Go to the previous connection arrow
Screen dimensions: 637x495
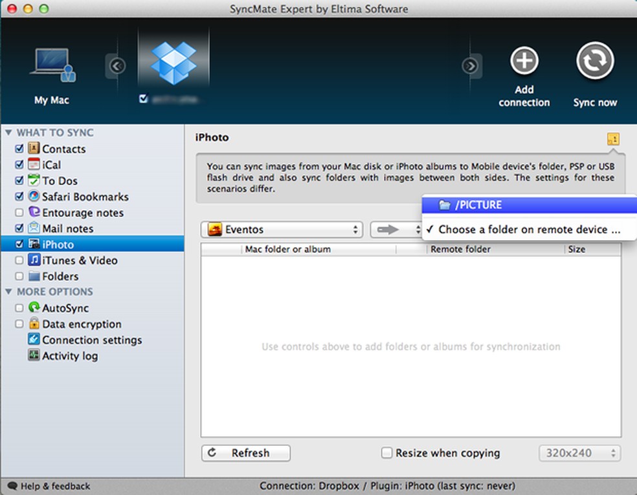pyautogui.click(x=117, y=66)
